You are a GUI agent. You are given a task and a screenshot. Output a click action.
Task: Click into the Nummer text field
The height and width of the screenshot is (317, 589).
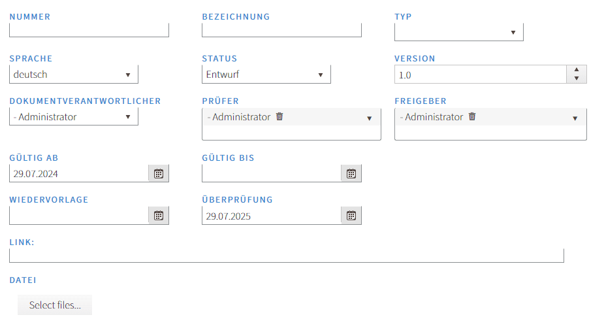click(89, 30)
